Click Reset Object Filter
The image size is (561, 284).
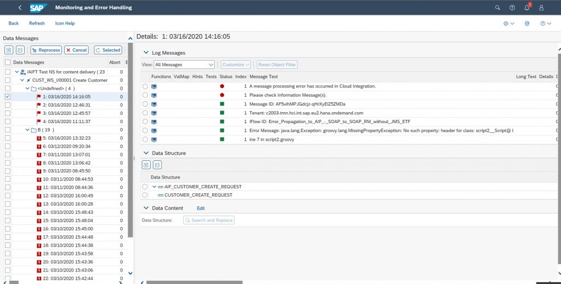[x=277, y=65]
